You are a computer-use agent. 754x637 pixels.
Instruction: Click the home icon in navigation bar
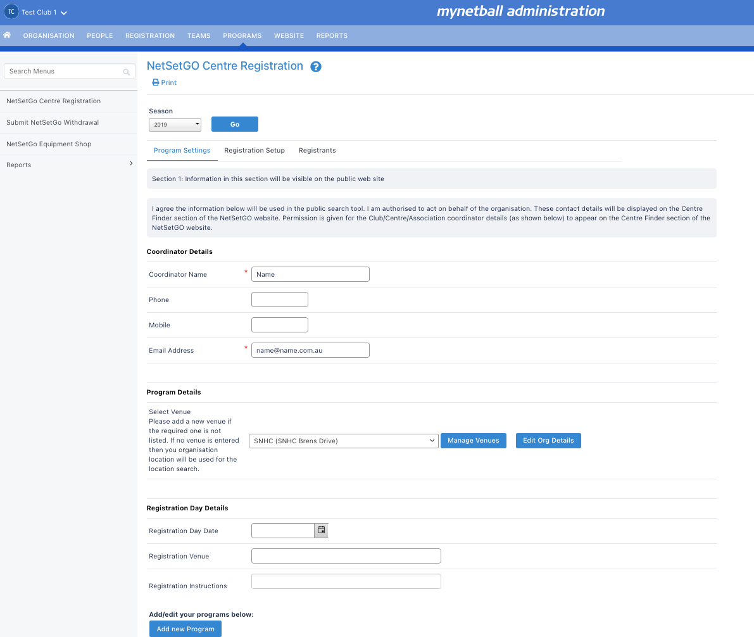pyautogui.click(x=7, y=35)
